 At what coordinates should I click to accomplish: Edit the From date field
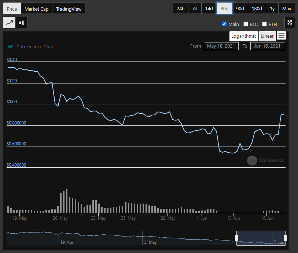click(x=221, y=46)
